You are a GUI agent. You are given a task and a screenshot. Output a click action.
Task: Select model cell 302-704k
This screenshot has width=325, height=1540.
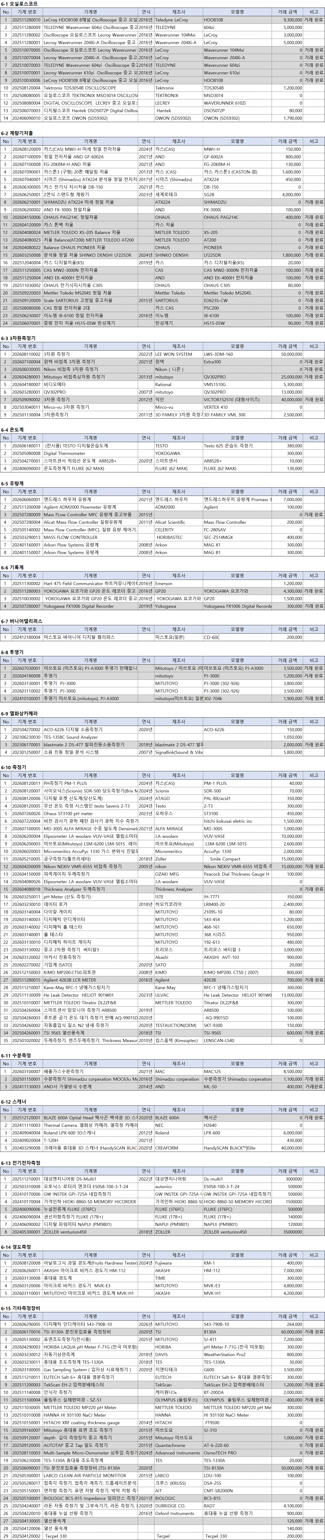click(x=237, y=698)
